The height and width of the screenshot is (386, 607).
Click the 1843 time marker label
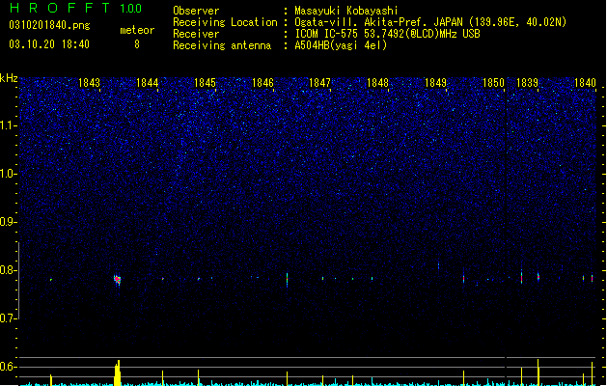(89, 83)
